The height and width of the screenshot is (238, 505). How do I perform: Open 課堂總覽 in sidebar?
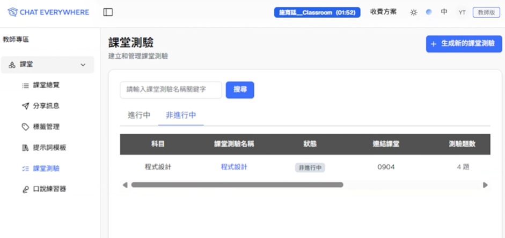point(46,86)
